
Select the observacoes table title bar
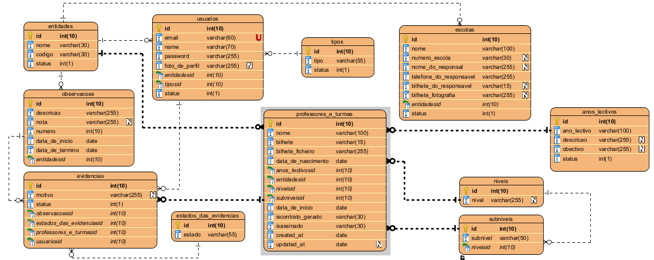pyautogui.click(x=78, y=94)
